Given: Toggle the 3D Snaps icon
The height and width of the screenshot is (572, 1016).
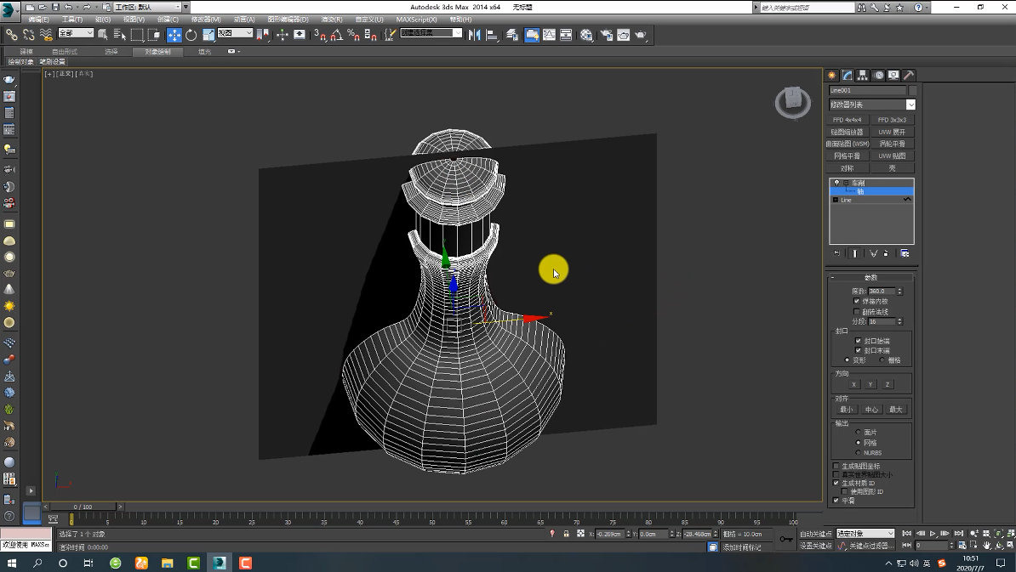Looking at the screenshot, I should pyautogui.click(x=320, y=35).
